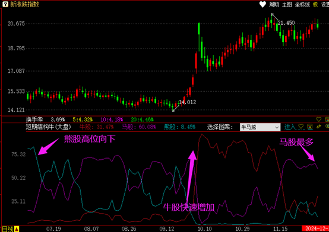The height and width of the screenshot is (232, 329).
Task: Click the white heart favorite icon
Action: coord(262,4)
